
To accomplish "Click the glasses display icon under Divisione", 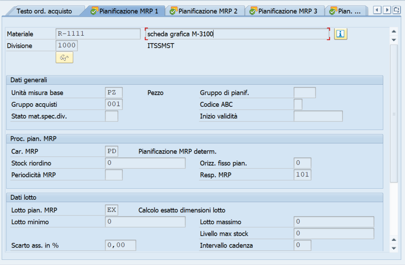I will (64, 57).
